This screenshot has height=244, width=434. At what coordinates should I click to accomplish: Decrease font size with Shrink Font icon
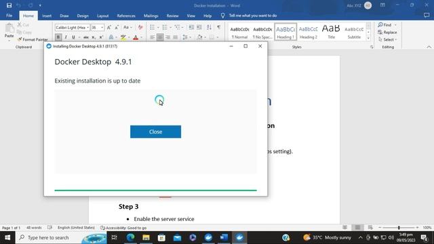[x=117, y=27]
